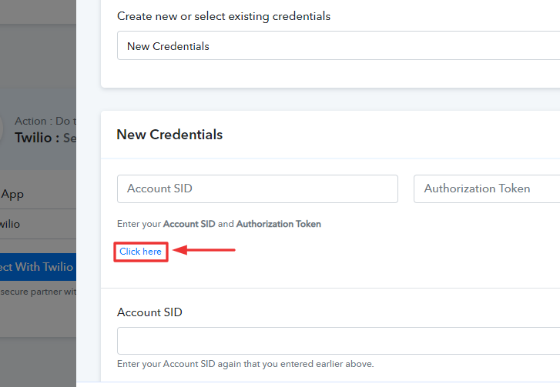Select the Twilio row under App
This screenshot has height=387, width=560.
38,224
